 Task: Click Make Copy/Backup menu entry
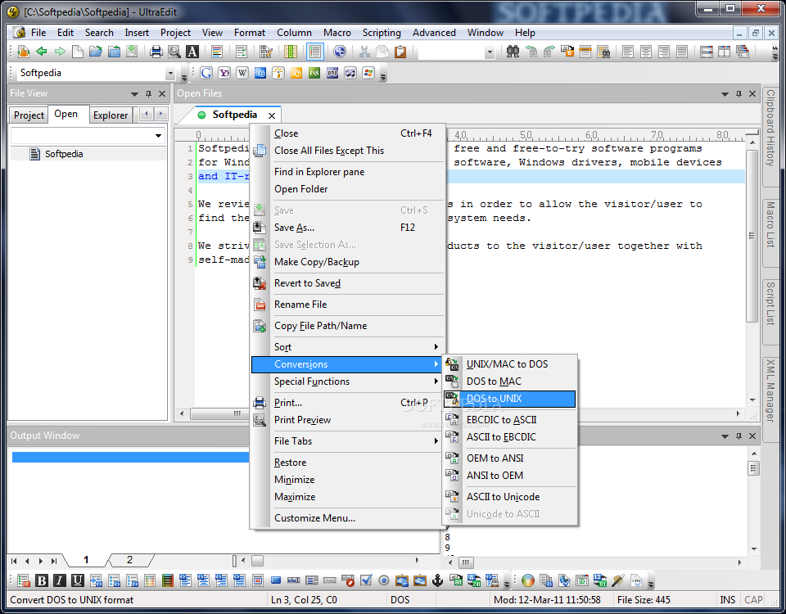347,262
